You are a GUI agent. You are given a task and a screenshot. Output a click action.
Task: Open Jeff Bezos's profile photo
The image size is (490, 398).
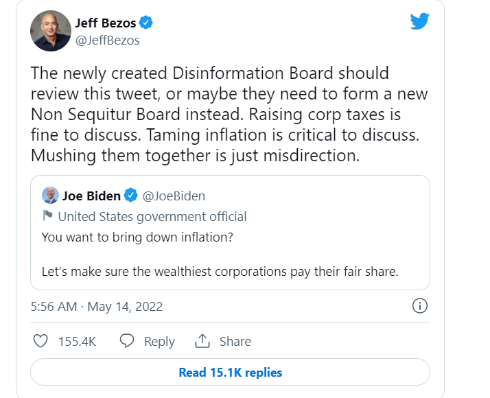point(51,31)
